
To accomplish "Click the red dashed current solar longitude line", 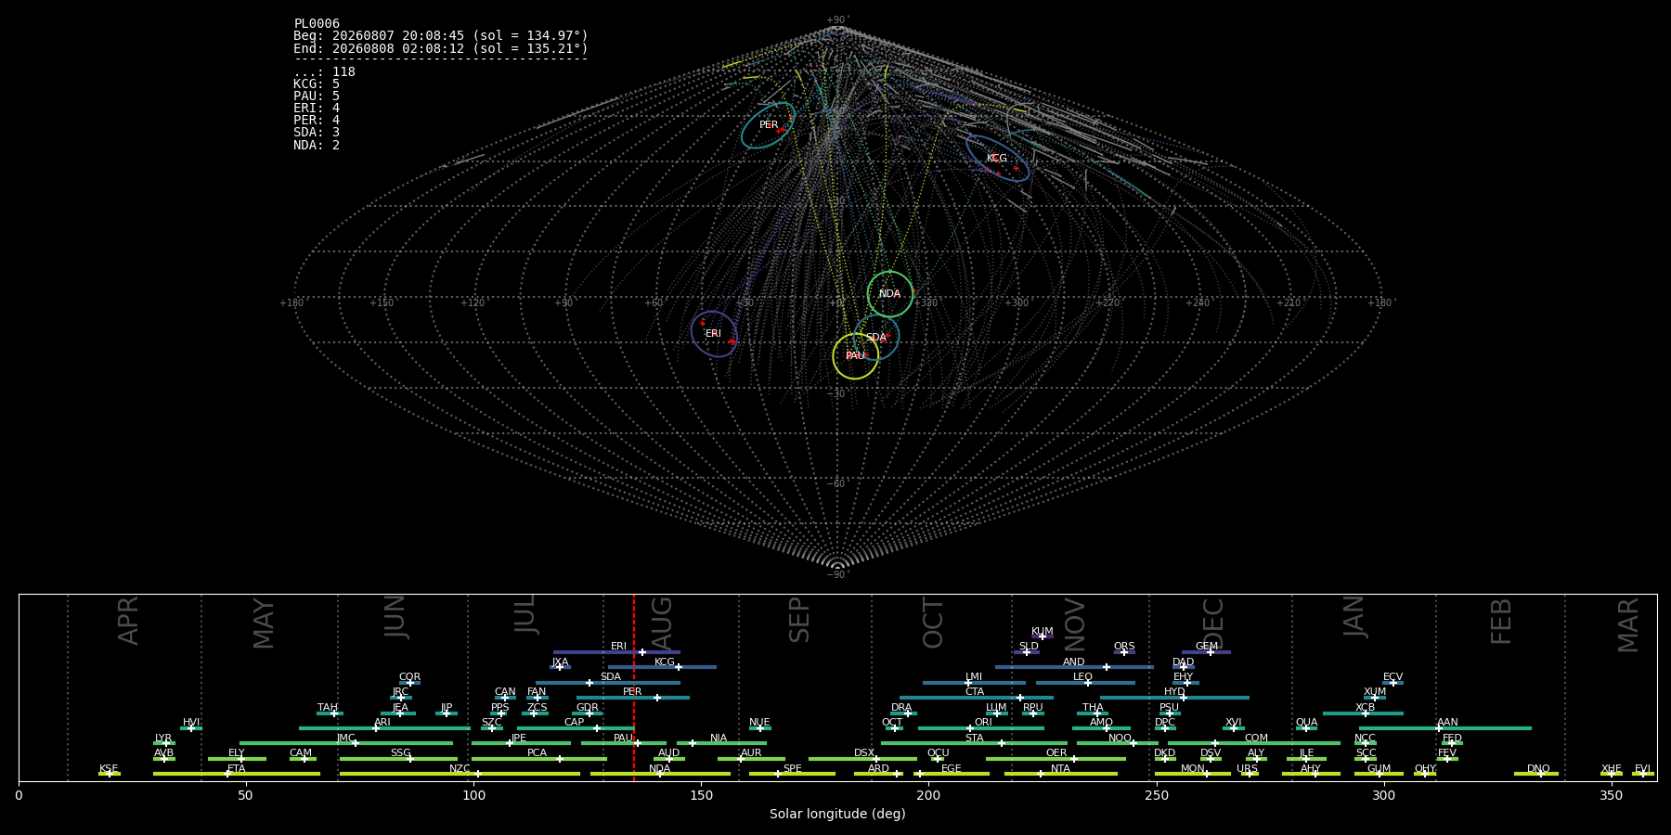I will [x=634, y=687].
